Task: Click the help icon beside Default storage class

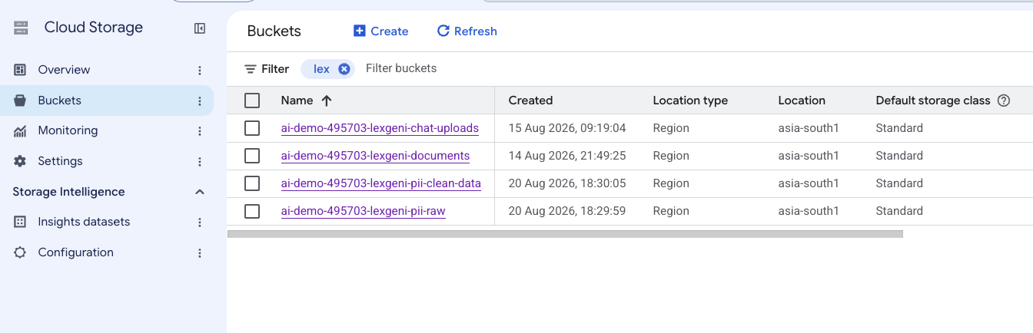Action: click(x=1003, y=101)
